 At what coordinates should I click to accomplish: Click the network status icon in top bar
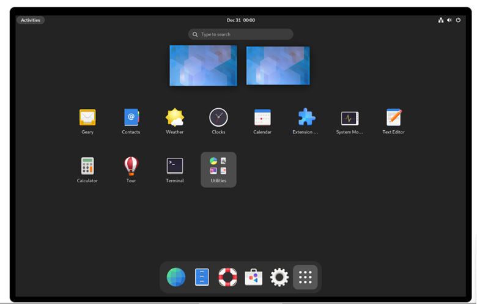pyautogui.click(x=441, y=20)
